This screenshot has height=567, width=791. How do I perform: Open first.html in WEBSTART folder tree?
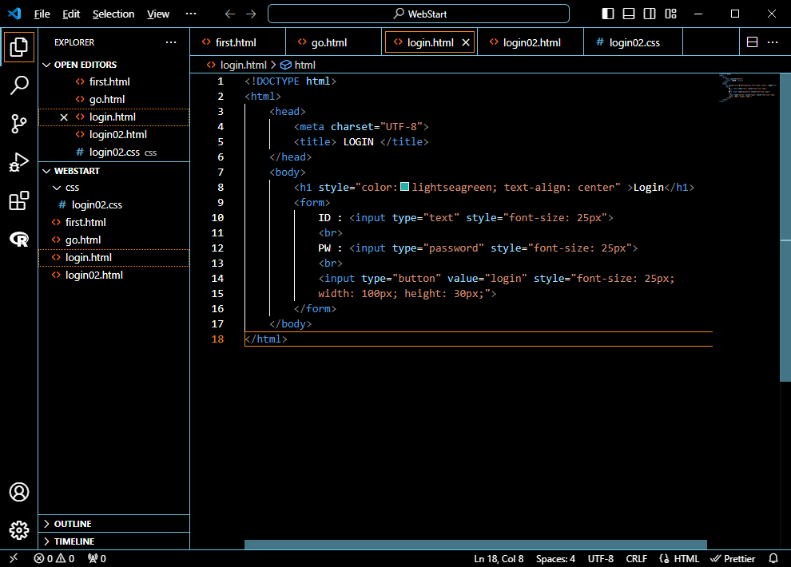click(113, 222)
